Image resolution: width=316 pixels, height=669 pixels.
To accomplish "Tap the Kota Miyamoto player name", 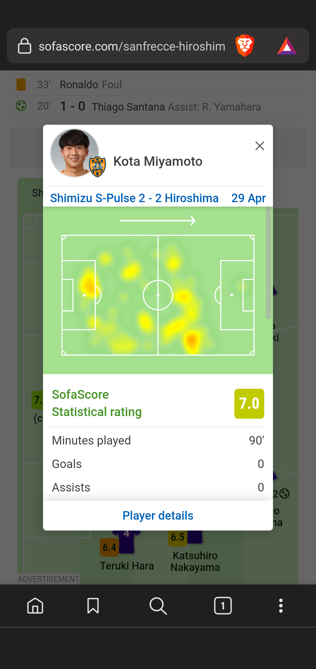I will tap(158, 161).
